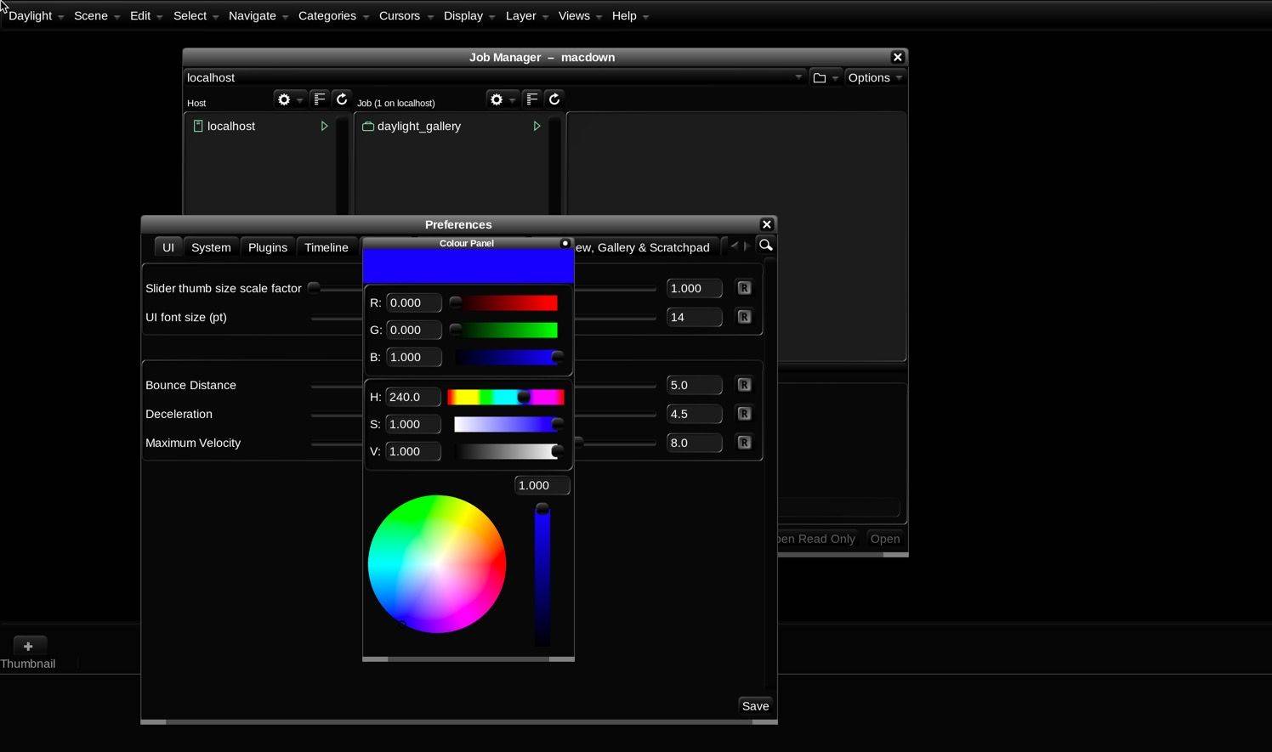
Task: Expand the Daylight menu
Action: click(x=30, y=15)
